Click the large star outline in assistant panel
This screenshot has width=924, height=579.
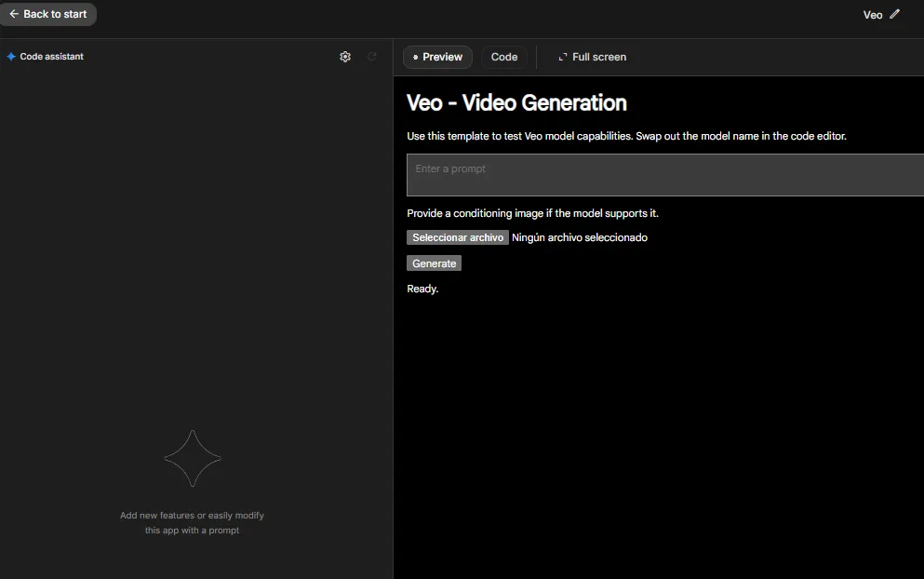pos(193,458)
